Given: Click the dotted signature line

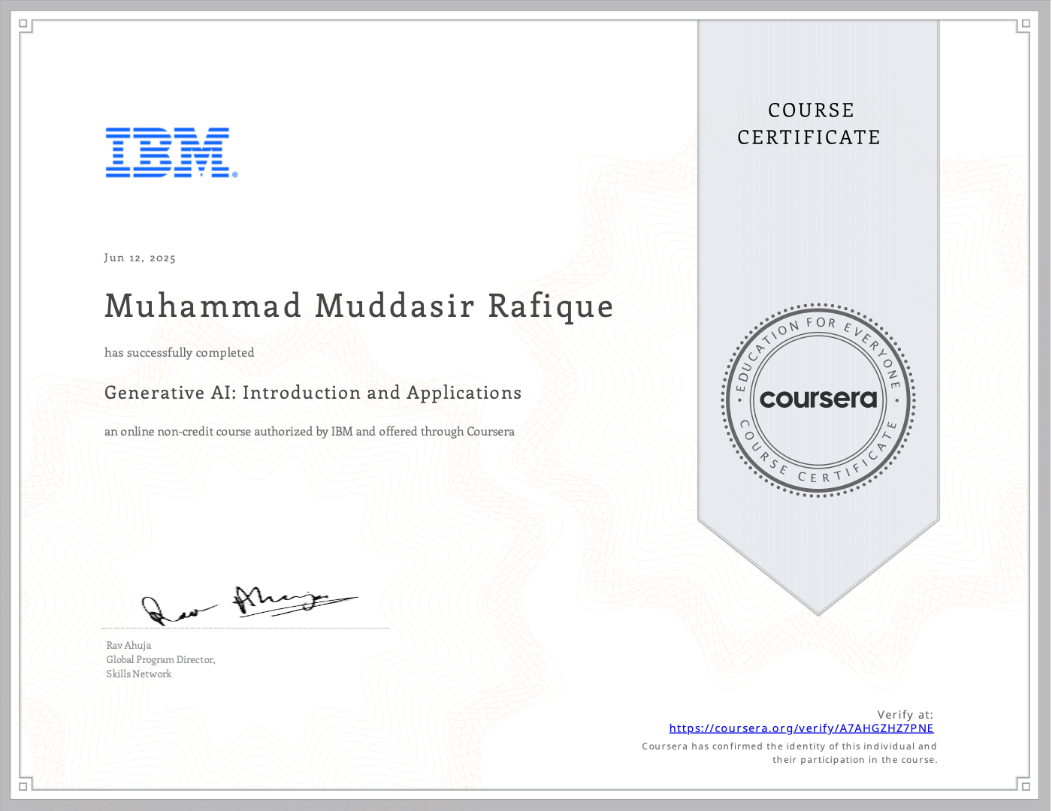Looking at the screenshot, I should pyautogui.click(x=246, y=627).
